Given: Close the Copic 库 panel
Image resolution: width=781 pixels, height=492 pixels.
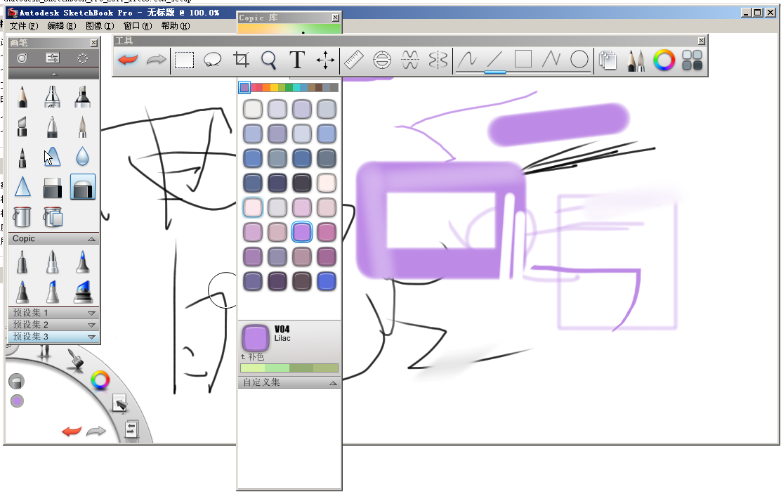Looking at the screenshot, I should [x=336, y=18].
